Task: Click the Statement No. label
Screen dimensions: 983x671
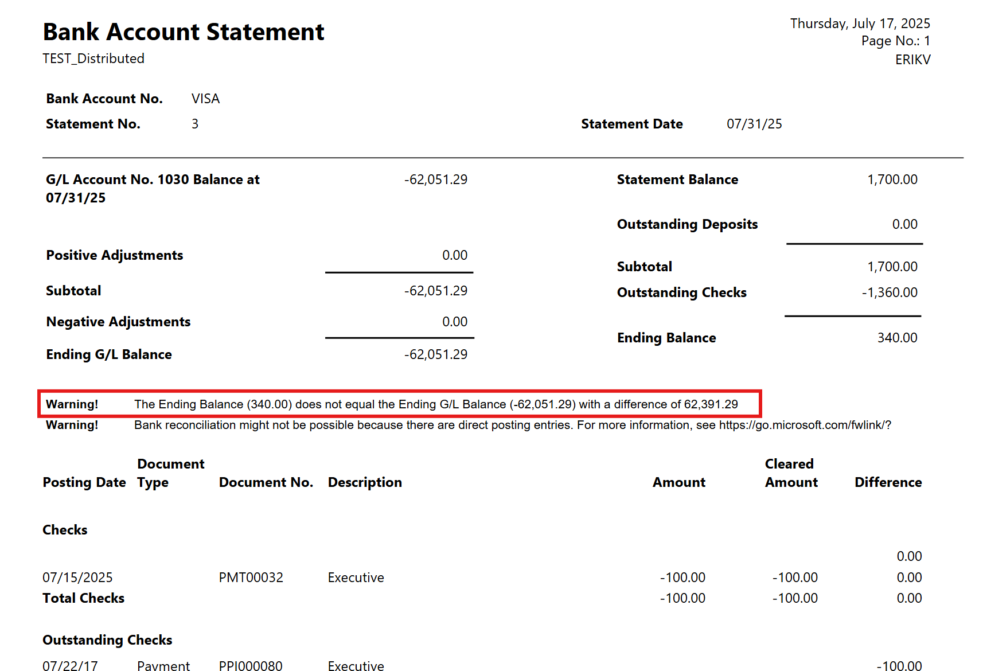Action: tap(93, 124)
